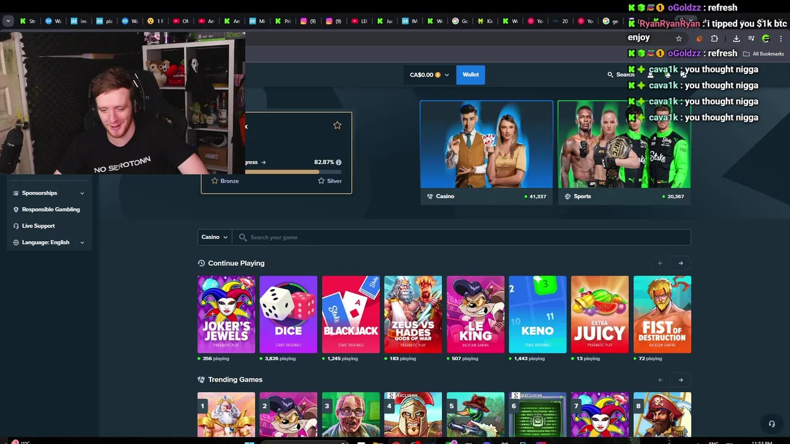
Task: Switch to the Google tab labeled Go
Action: coord(460,21)
